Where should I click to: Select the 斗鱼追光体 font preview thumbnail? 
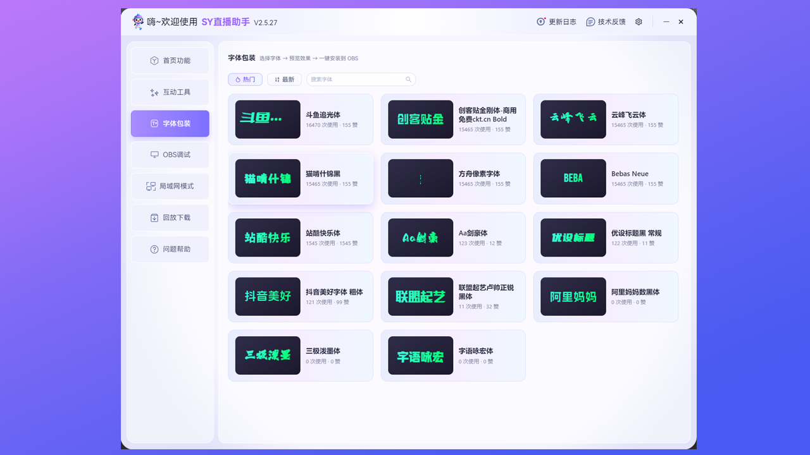click(268, 119)
